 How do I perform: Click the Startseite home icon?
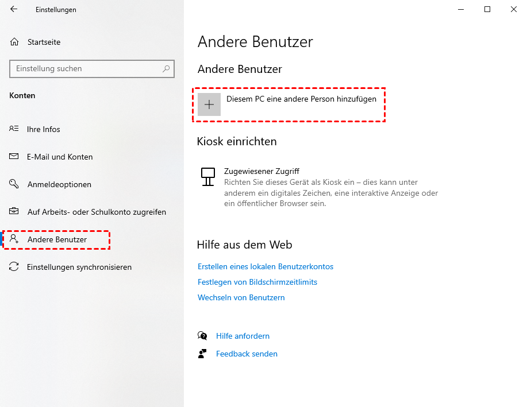click(x=14, y=42)
